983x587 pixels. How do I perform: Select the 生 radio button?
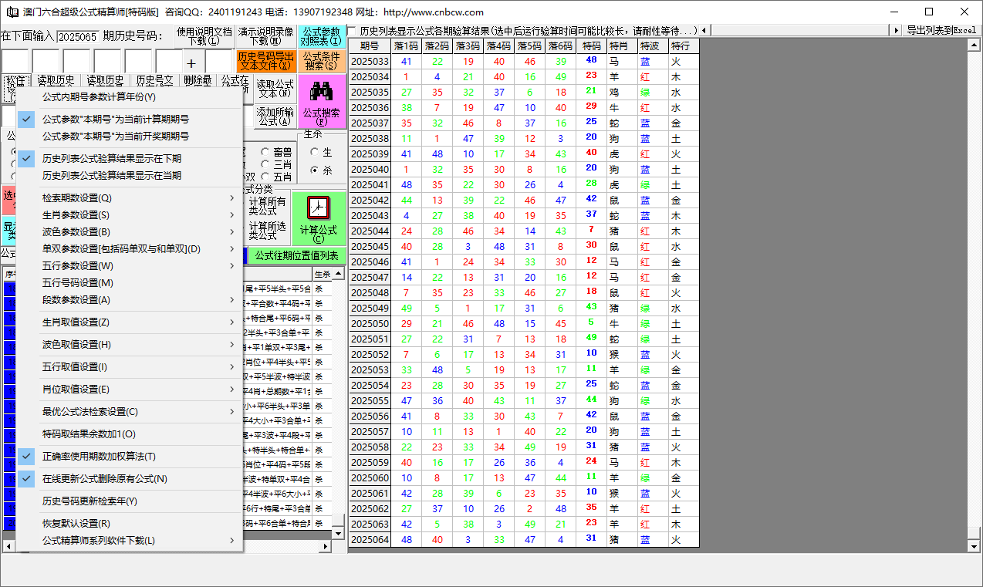coord(314,153)
